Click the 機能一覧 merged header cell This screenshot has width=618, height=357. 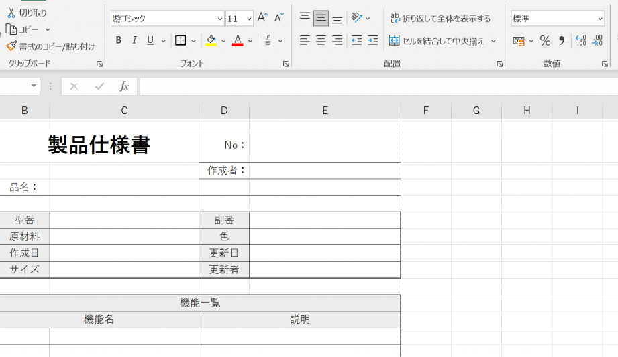click(x=200, y=303)
